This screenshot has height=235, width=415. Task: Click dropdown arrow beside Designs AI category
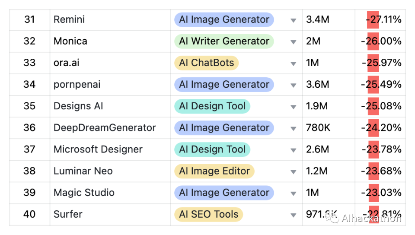294,107
